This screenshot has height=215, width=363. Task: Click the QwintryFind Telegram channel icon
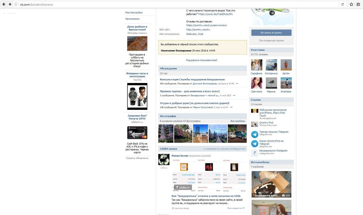coord(254,143)
